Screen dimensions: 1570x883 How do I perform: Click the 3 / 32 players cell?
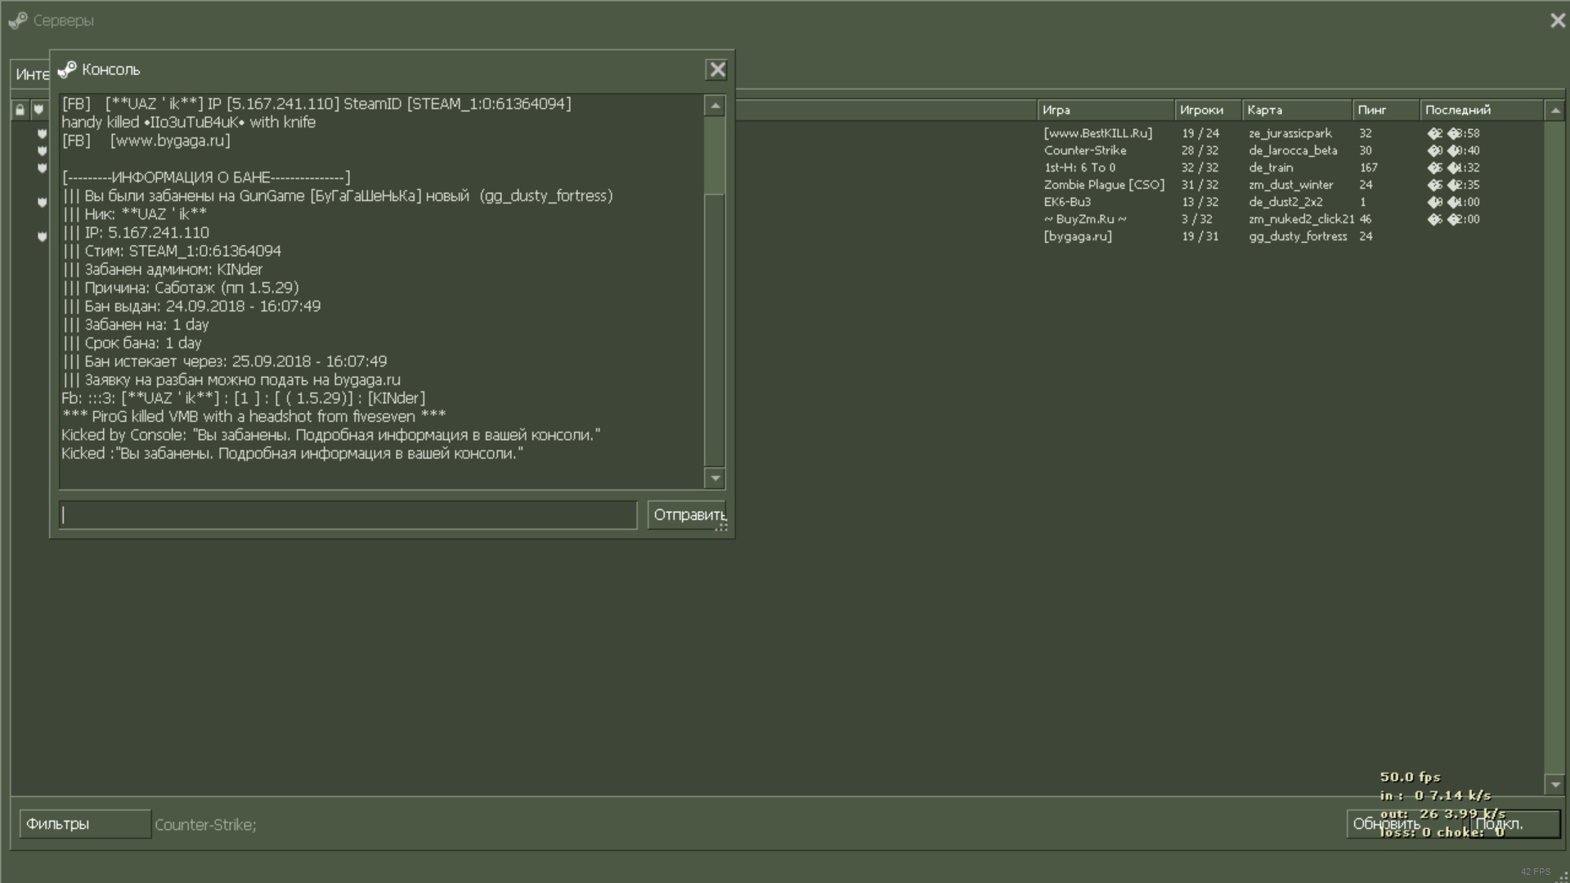pyautogui.click(x=1196, y=219)
